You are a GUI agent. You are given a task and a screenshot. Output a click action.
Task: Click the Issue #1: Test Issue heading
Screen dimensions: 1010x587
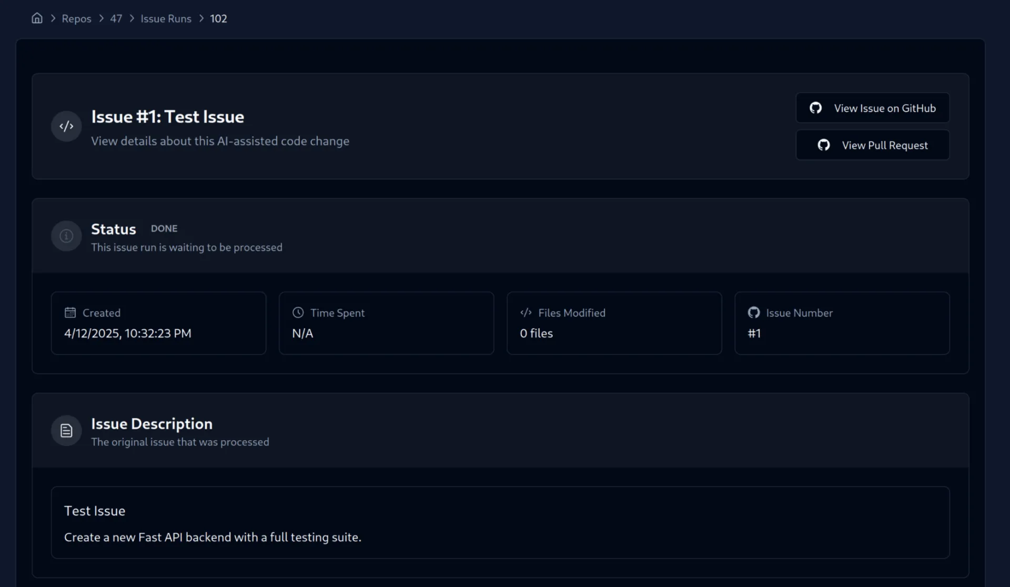tap(167, 117)
